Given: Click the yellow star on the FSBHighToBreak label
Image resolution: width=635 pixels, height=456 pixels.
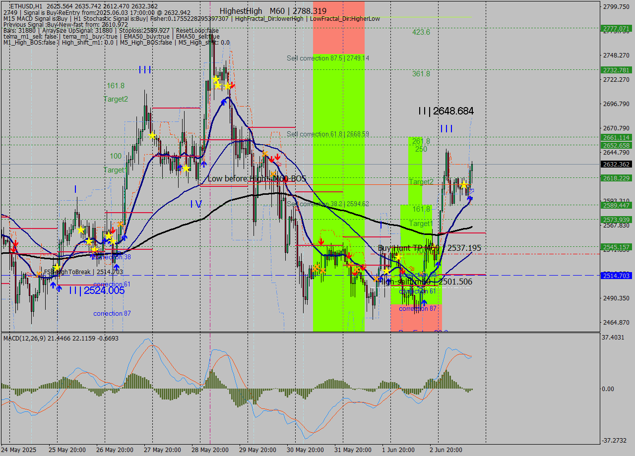Looking at the screenshot, I should click(57, 268).
